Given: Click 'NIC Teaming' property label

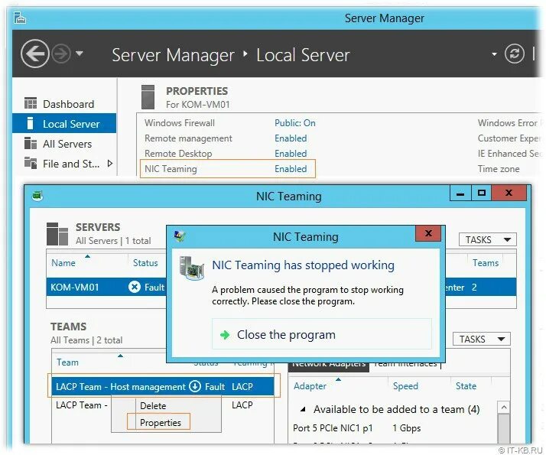Looking at the screenshot, I should [171, 169].
